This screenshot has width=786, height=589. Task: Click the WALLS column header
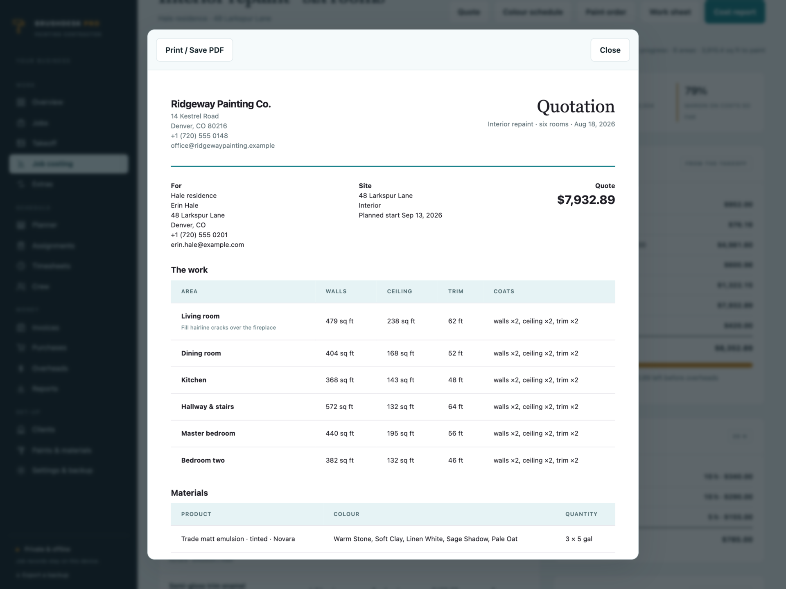pos(336,291)
